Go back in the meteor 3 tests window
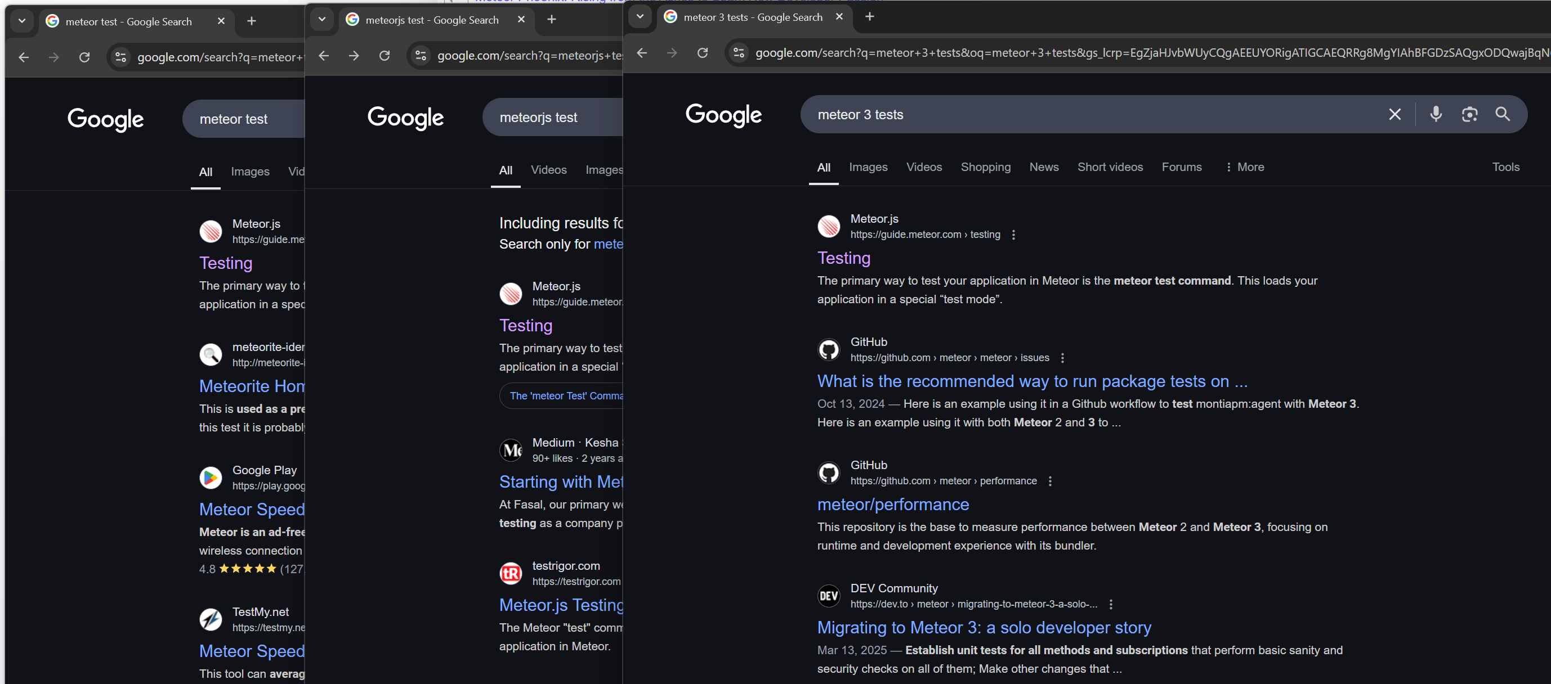 coord(642,53)
